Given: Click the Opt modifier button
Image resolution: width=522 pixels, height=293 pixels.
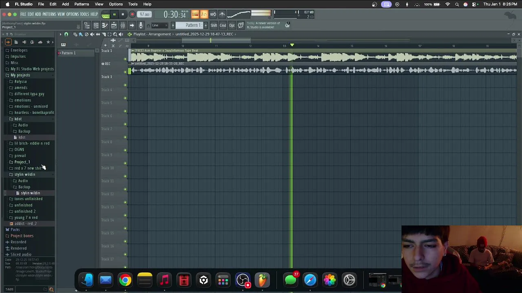Looking at the screenshot, I should [232, 25].
